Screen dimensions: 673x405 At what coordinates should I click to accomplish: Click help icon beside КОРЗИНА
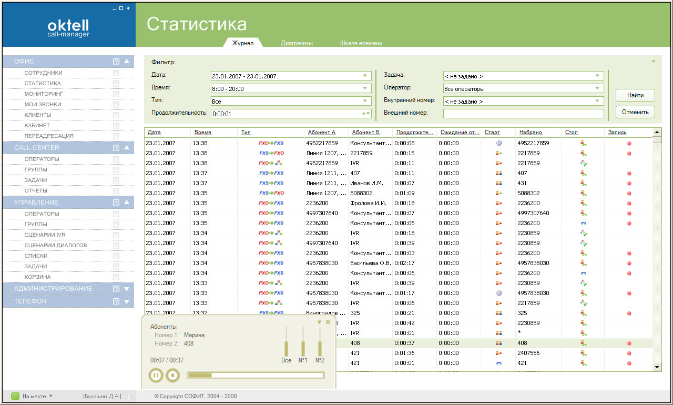click(x=116, y=277)
